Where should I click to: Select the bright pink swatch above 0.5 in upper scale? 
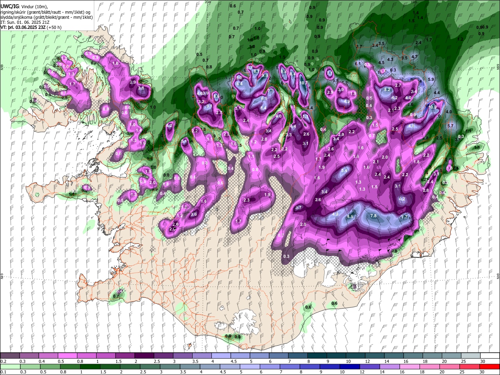(x=67, y=356)
